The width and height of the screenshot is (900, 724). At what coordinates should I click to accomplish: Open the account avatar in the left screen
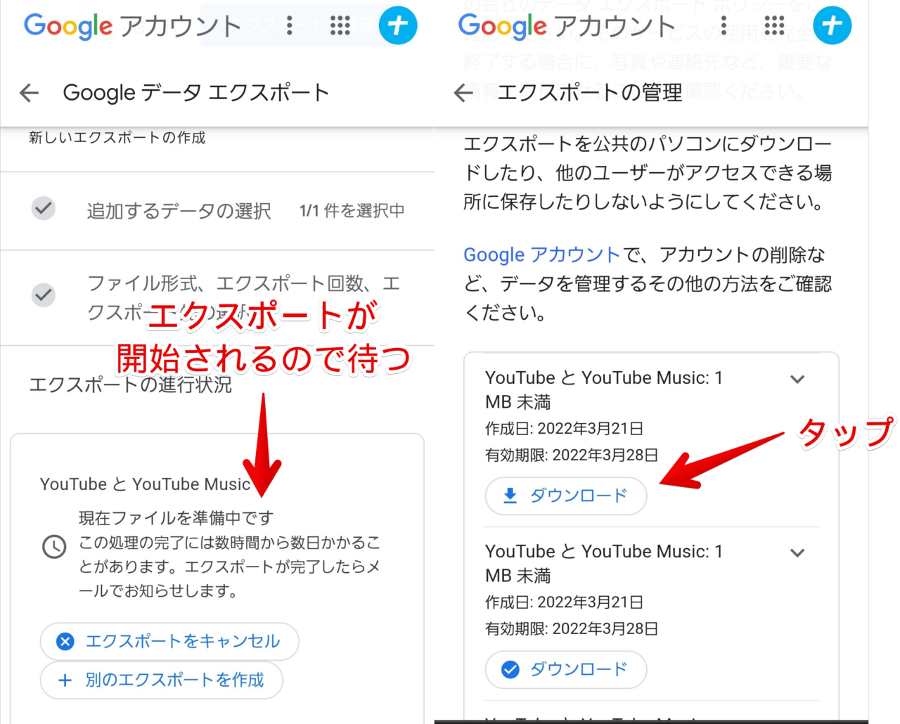click(398, 25)
